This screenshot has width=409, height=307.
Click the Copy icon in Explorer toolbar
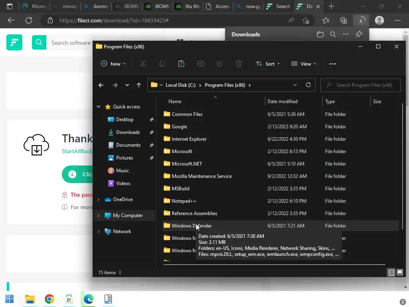(162, 64)
